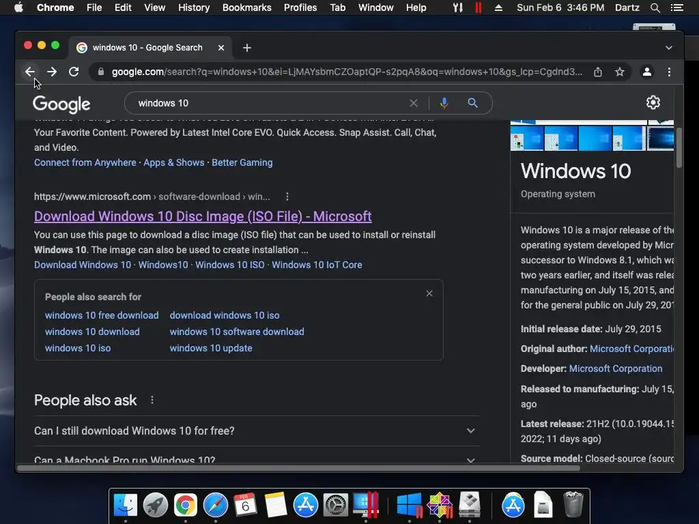Click the windows 10 search input field
The height and width of the screenshot is (524, 699).
[x=268, y=104]
